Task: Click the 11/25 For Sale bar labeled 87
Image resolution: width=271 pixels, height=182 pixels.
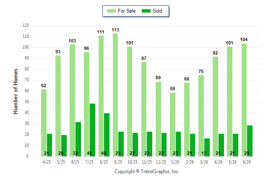Action: [144, 109]
